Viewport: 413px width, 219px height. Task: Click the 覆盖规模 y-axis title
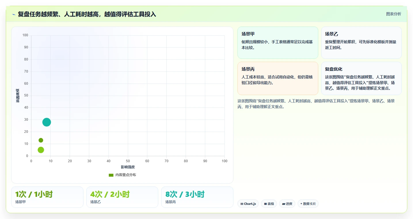pyautogui.click(x=18, y=96)
